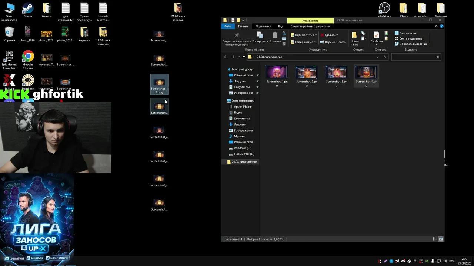This screenshot has width=474, height=266.
Task: Select the Epic Games Launcher shortcut
Action: click(9, 60)
